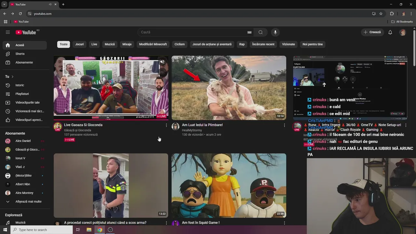Open the on-screen keyboard in search box
This screenshot has height=234, width=416.
249,32
